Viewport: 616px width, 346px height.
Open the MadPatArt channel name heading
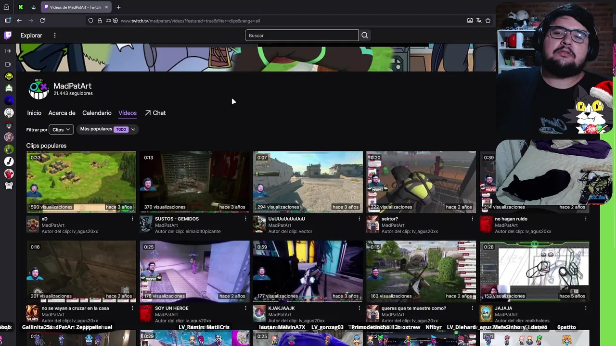pyautogui.click(x=72, y=86)
